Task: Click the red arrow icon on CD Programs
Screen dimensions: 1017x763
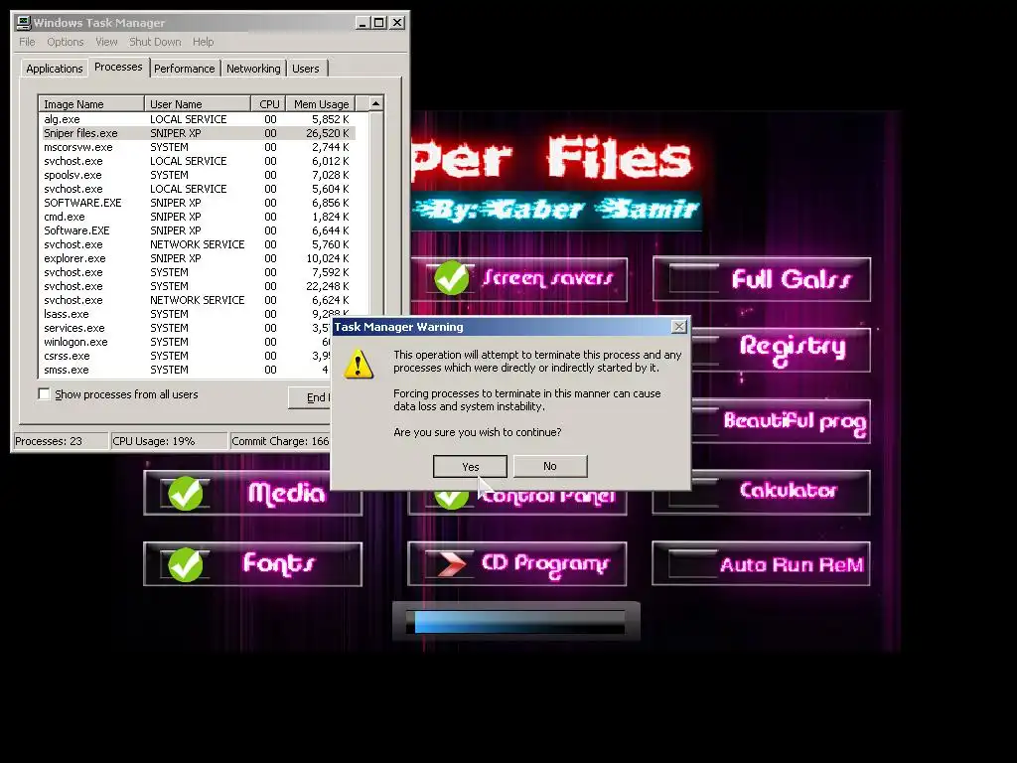Action: 452,564
